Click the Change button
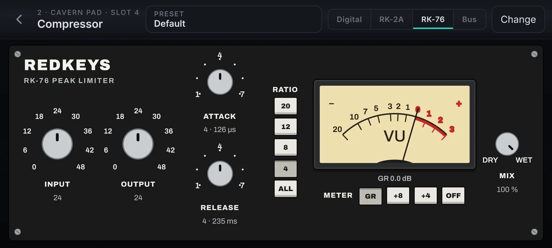This screenshot has height=248, width=552. (518, 19)
